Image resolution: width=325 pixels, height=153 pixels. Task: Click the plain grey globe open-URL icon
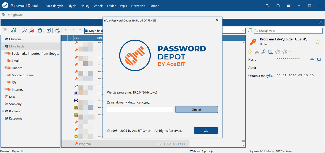tap(278, 52)
